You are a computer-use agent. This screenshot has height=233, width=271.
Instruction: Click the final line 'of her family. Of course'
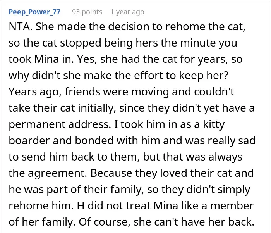pyautogui.click(x=131, y=222)
